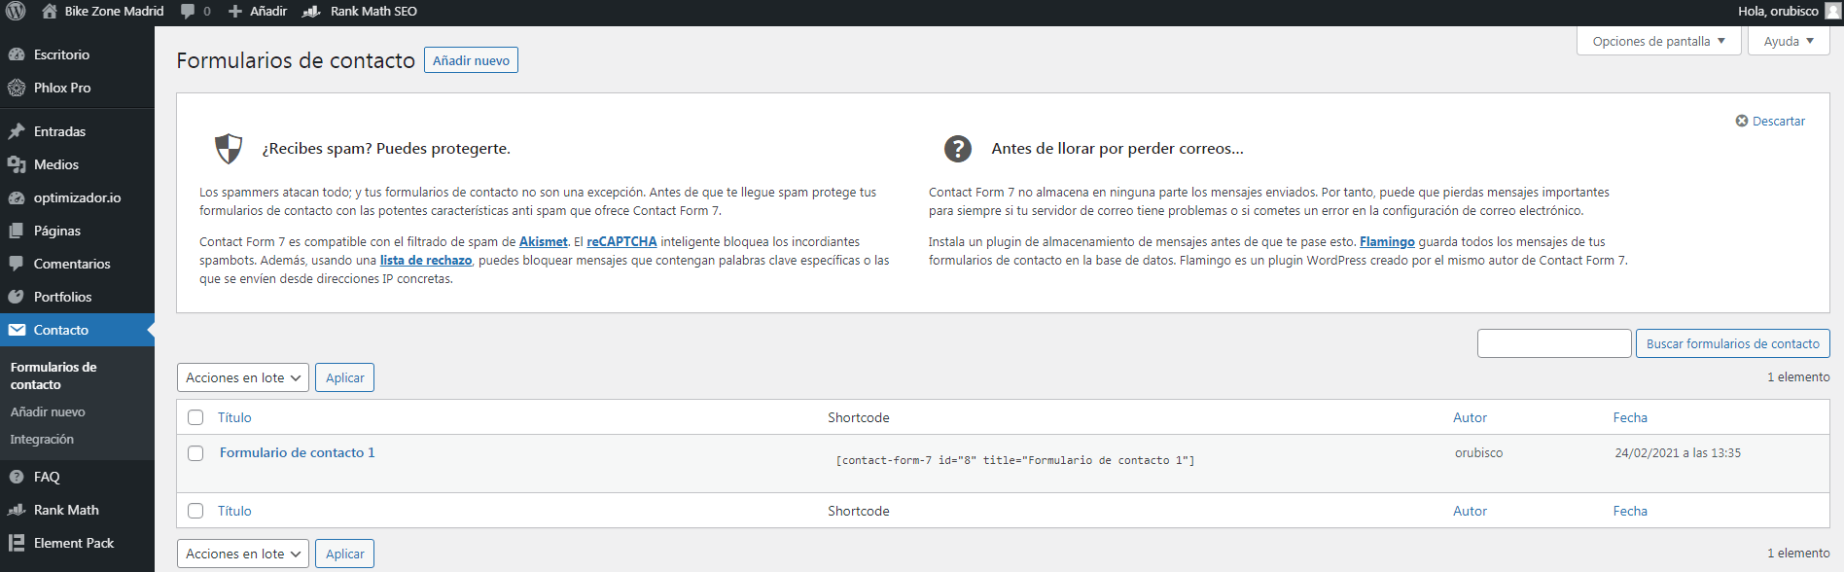The height and width of the screenshot is (572, 1844).
Task: Open Bike Zone Madrid home icon
Action: coord(50,12)
